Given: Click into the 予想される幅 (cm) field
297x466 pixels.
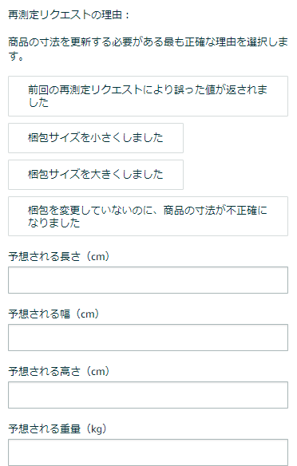Looking at the screenshot, I should pos(148,338).
